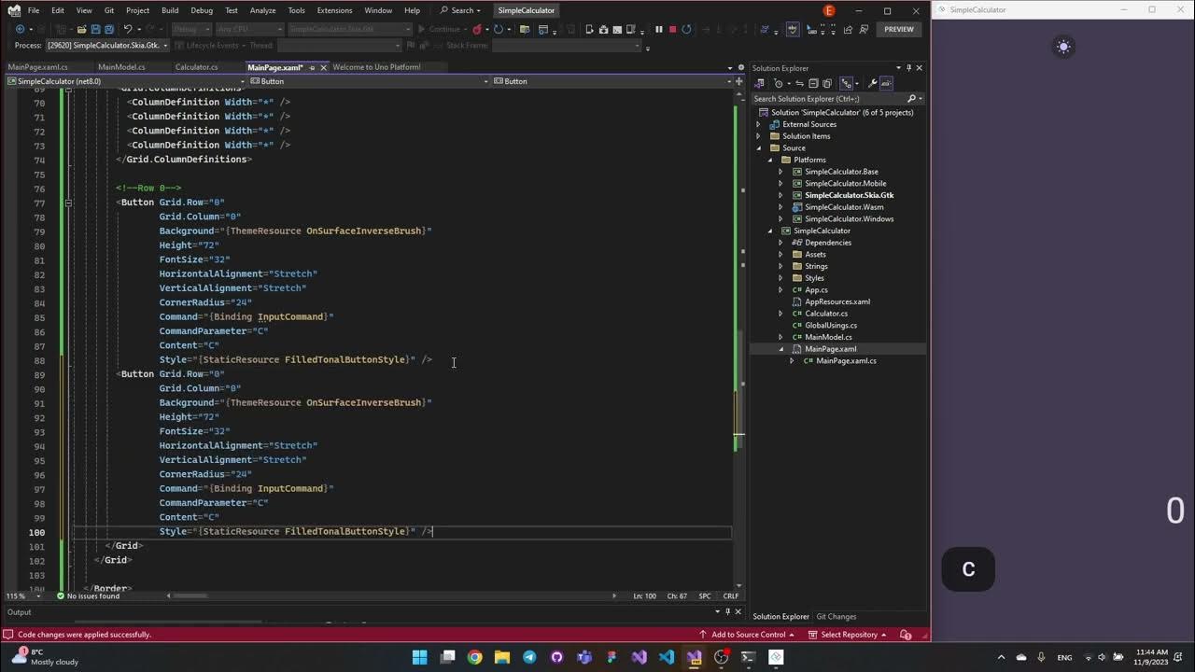The image size is (1195, 672).
Task: Pause debugging with the Break All icon
Action: pyautogui.click(x=659, y=29)
